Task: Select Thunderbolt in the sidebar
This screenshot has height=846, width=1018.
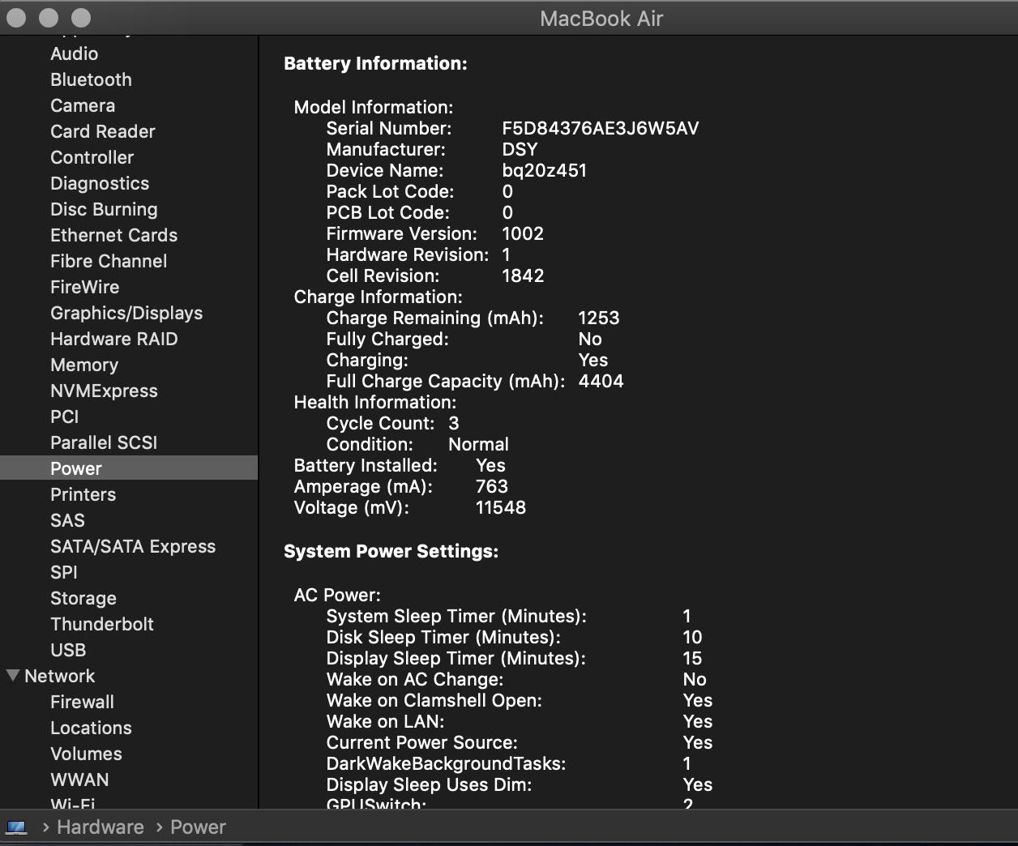Action: [x=102, y=624]
